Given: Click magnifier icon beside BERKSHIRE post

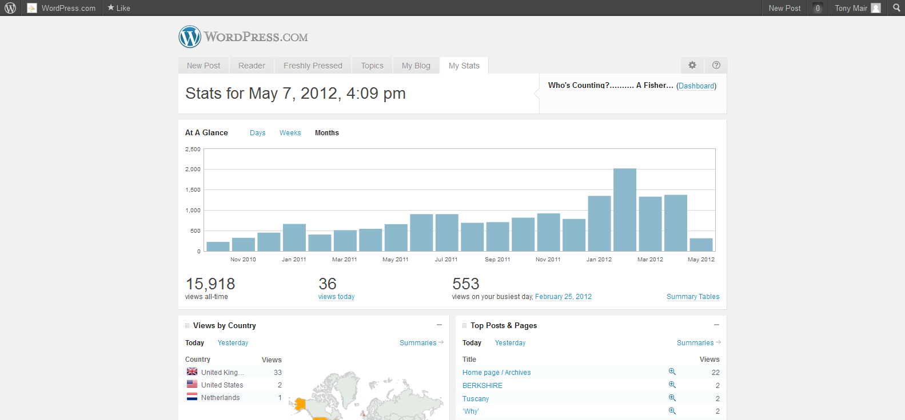Looking at the screenshot, I should pyautogui.click(x=672, y=385).
